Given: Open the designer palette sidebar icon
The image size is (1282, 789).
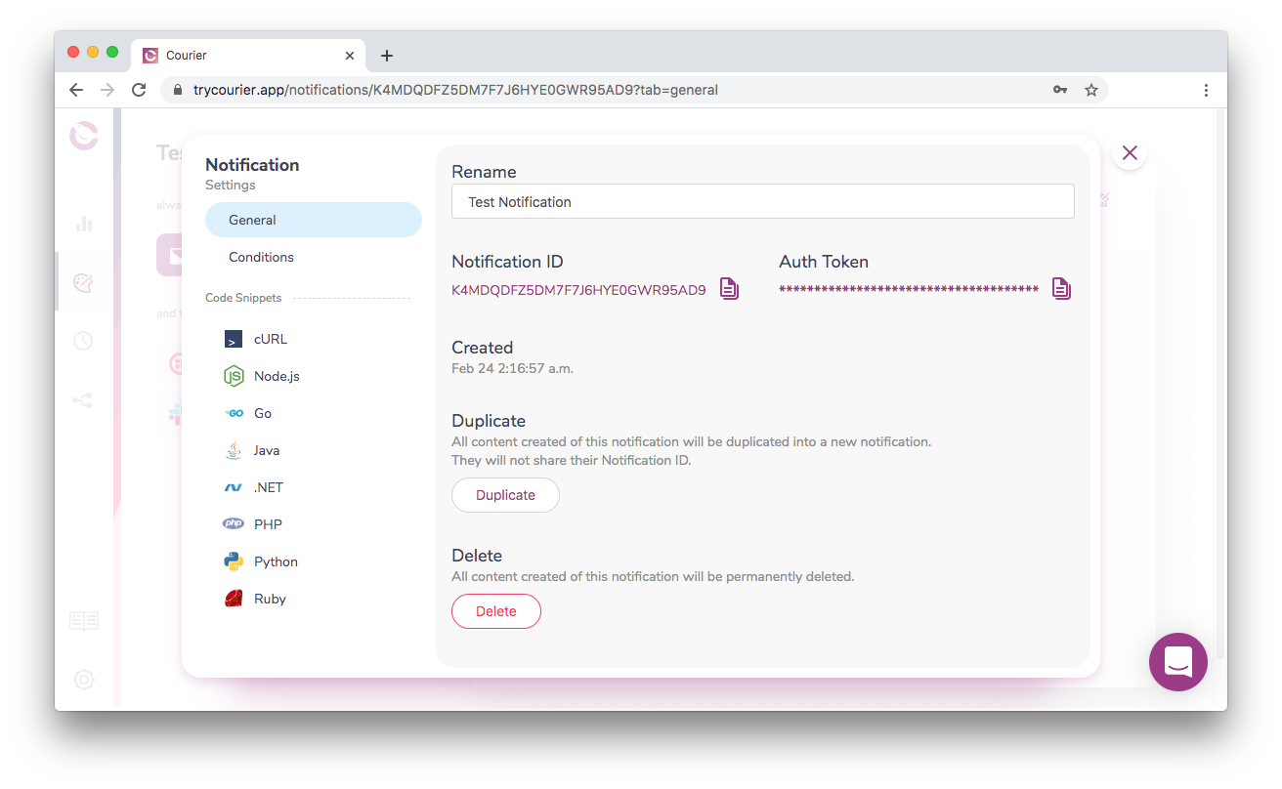Looking at the screenshot, I should pos(84,283).
